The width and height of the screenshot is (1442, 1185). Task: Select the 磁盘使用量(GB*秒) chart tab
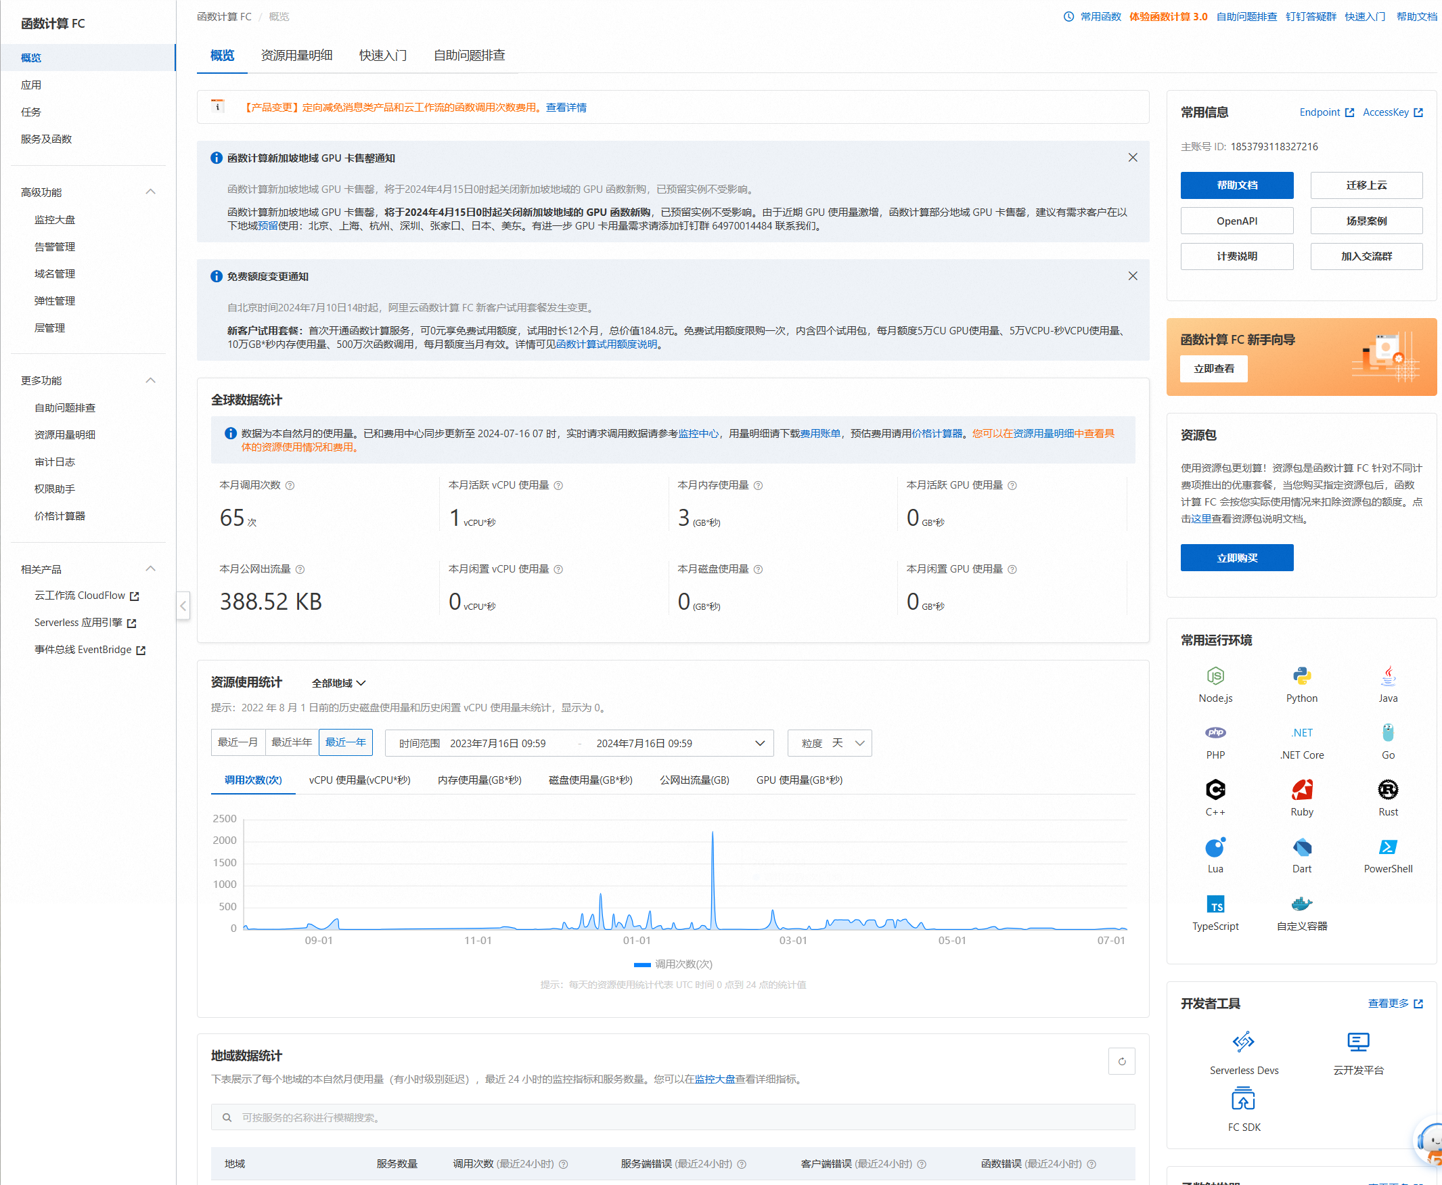(590, 780)
